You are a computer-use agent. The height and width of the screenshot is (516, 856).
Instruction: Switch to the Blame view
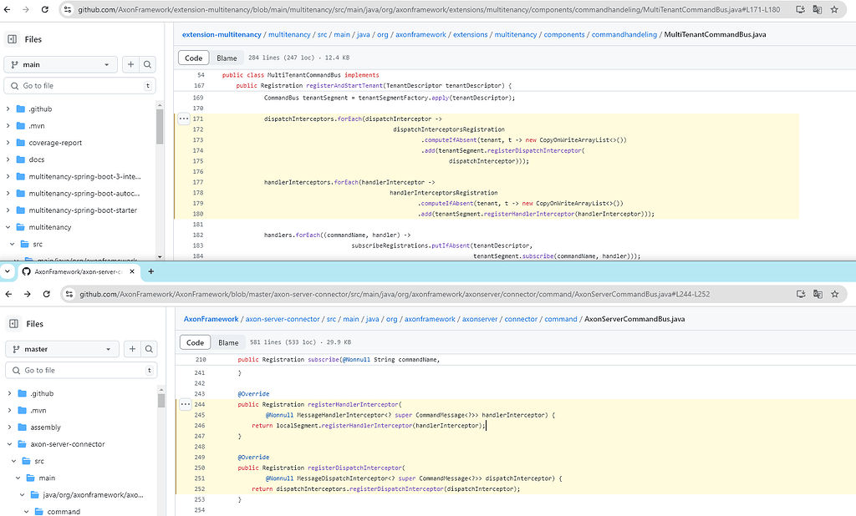(227, 58)
